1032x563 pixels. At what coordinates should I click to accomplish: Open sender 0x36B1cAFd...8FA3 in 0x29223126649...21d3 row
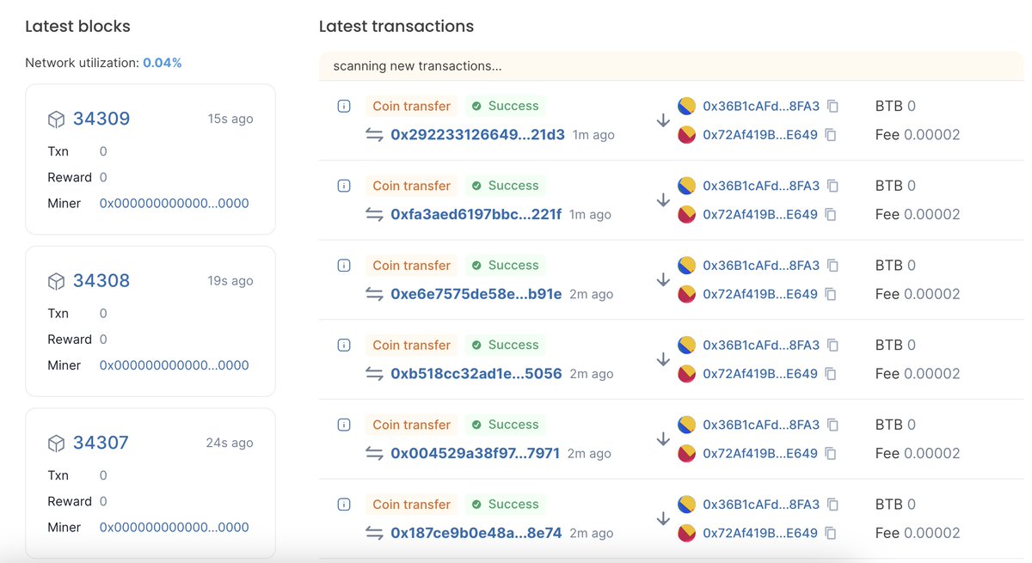click(761, 107)
